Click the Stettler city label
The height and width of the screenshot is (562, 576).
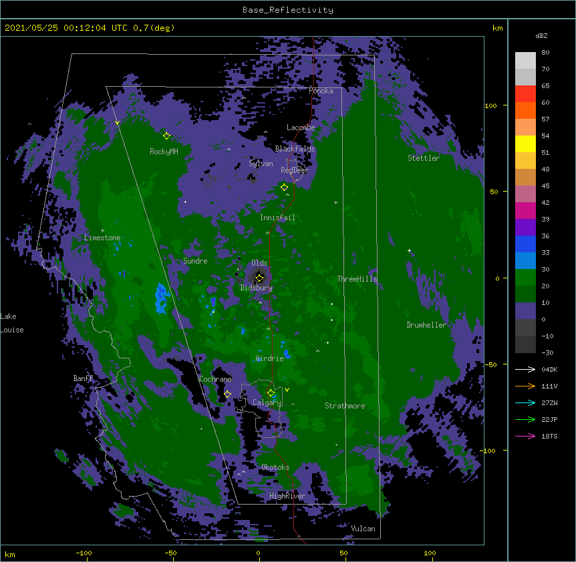click(424, 158)
